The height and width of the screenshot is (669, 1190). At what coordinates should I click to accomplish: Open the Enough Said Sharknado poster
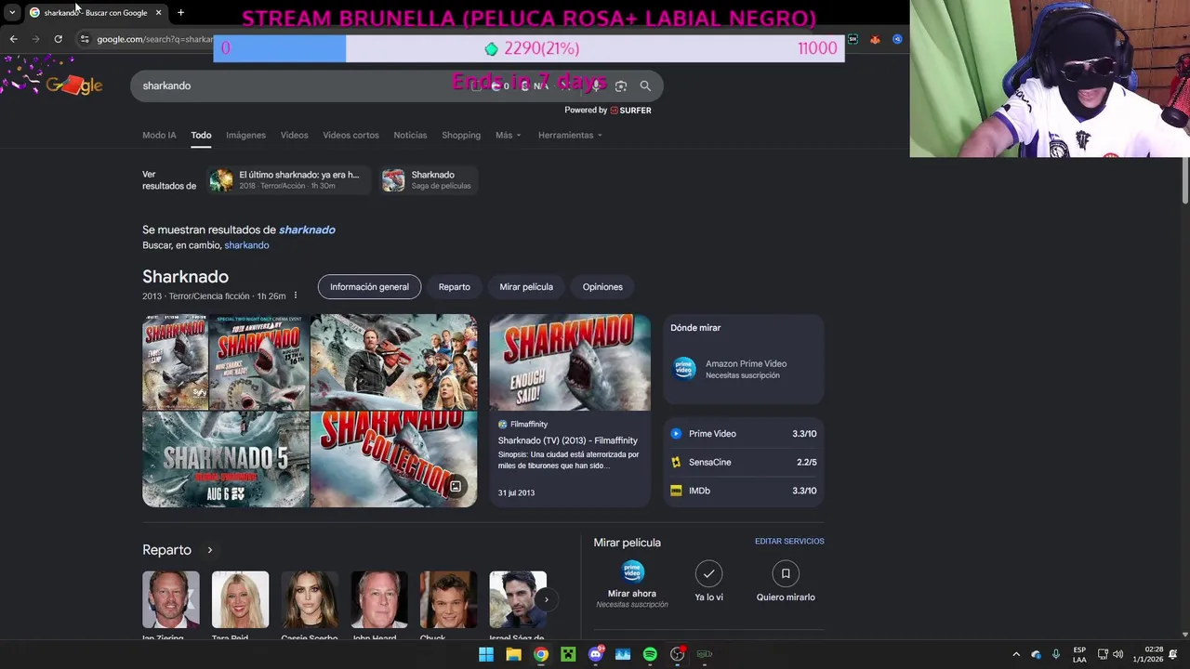pyautogui.click(x=570, y=362)
